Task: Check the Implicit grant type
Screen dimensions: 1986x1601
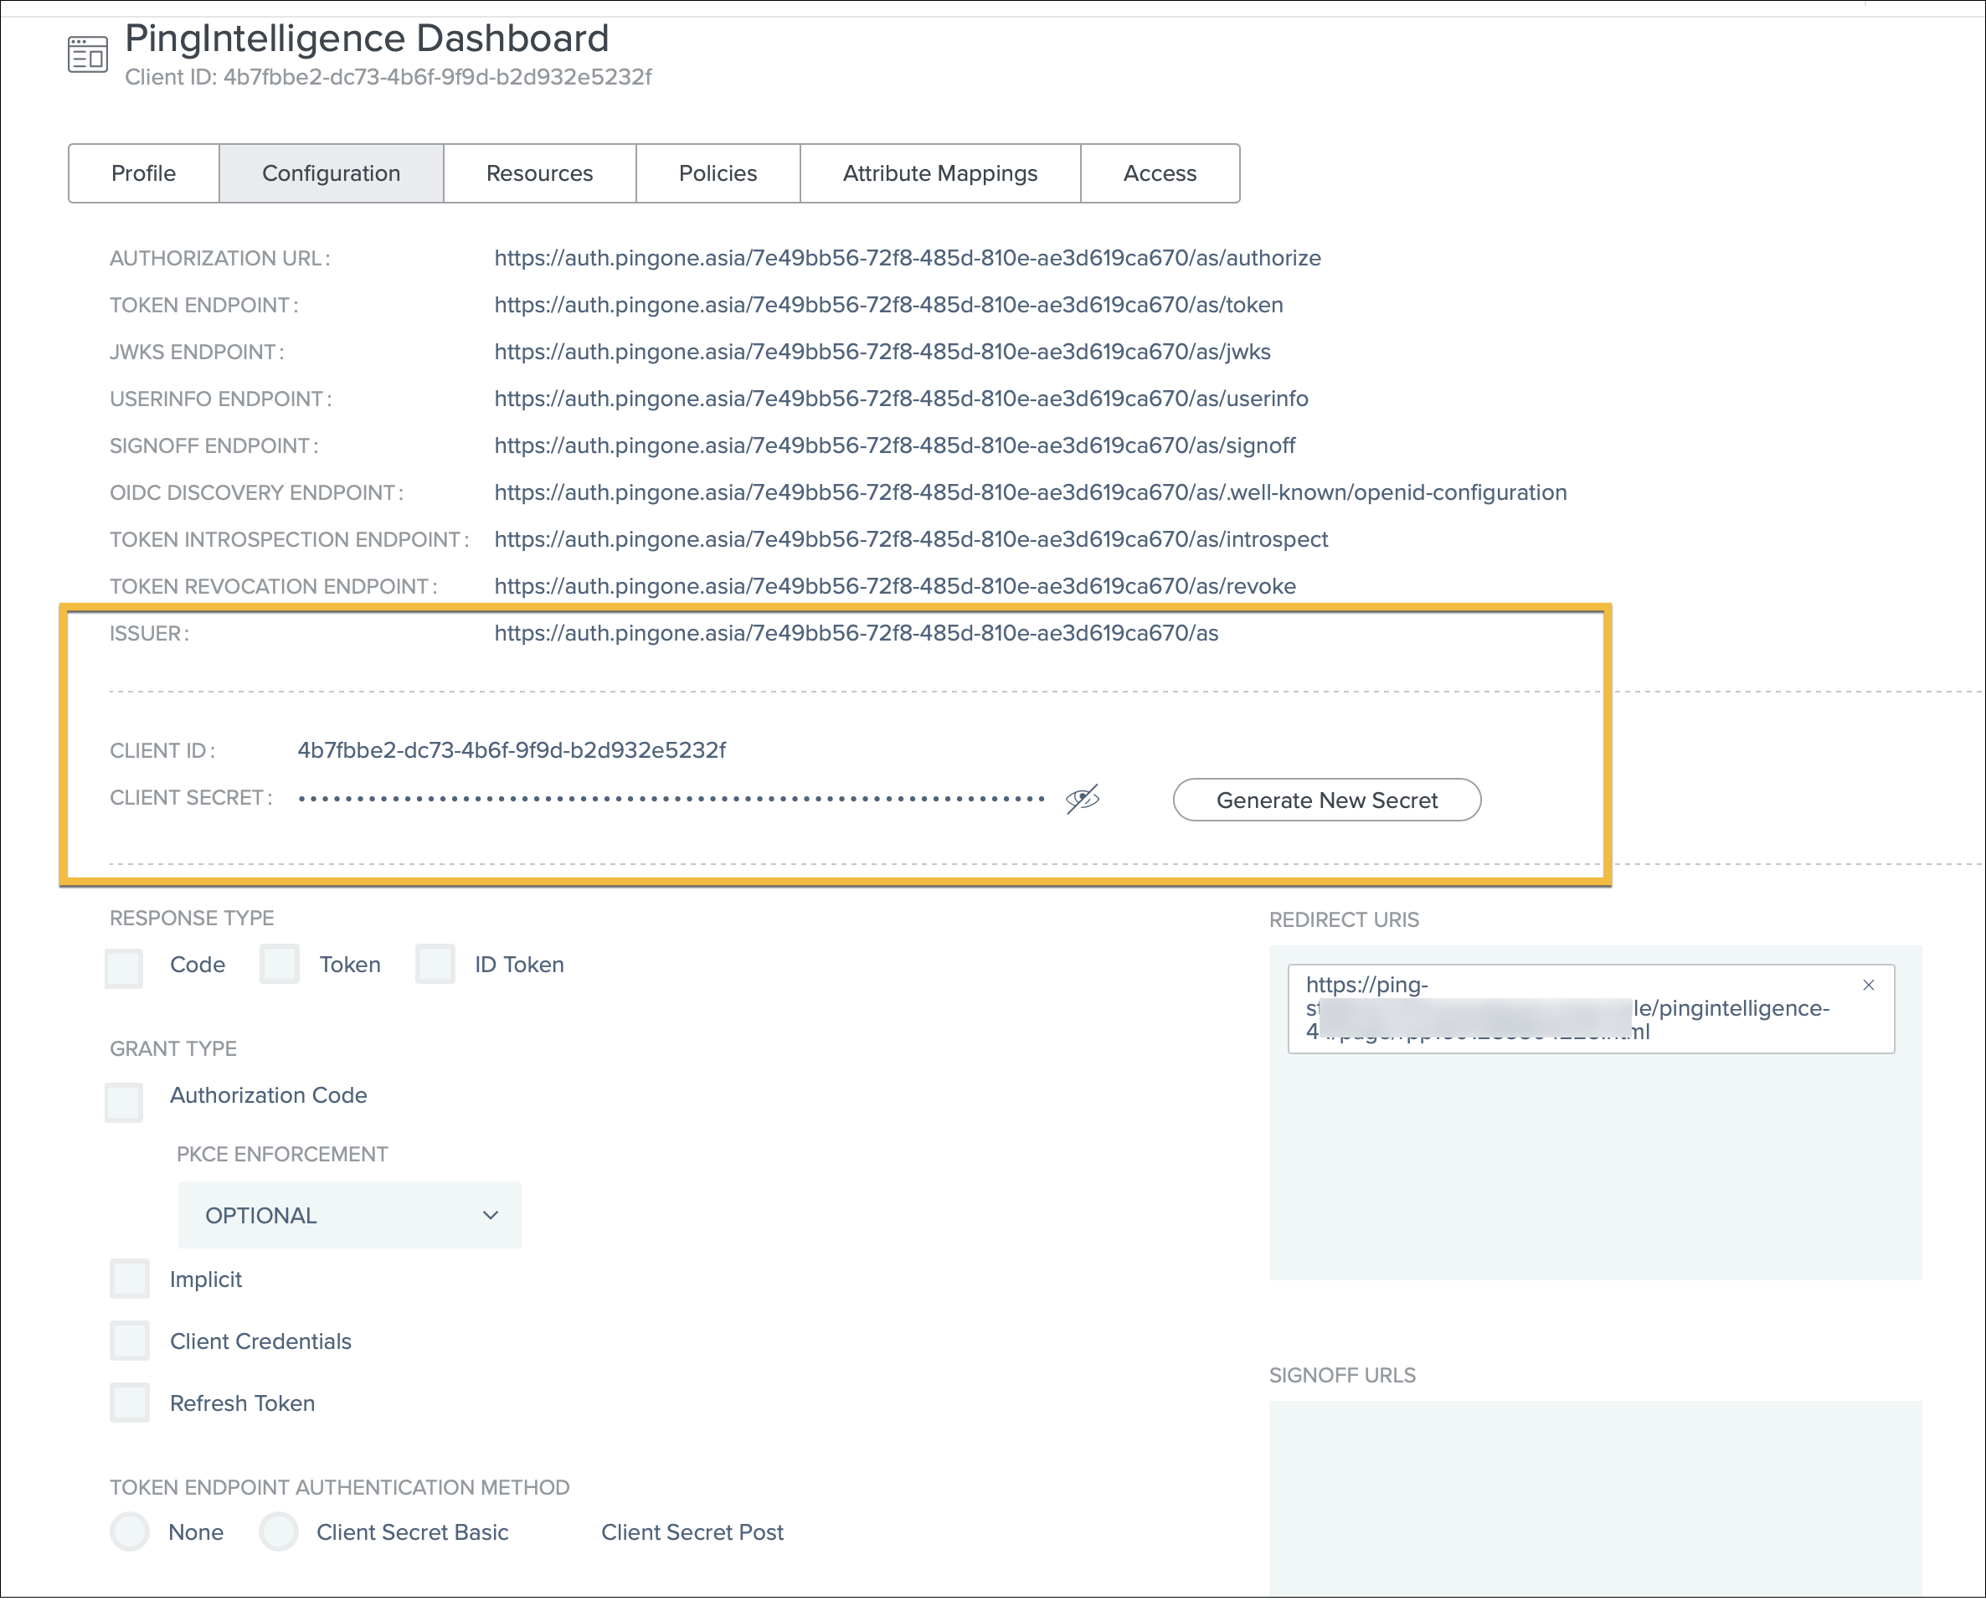Action: 130,1279
